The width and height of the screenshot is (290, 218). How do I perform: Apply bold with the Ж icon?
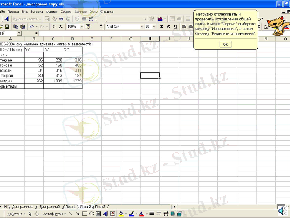click(161, 27)
